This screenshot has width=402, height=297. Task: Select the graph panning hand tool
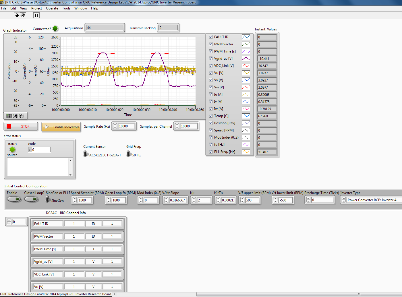click(22, 116)
